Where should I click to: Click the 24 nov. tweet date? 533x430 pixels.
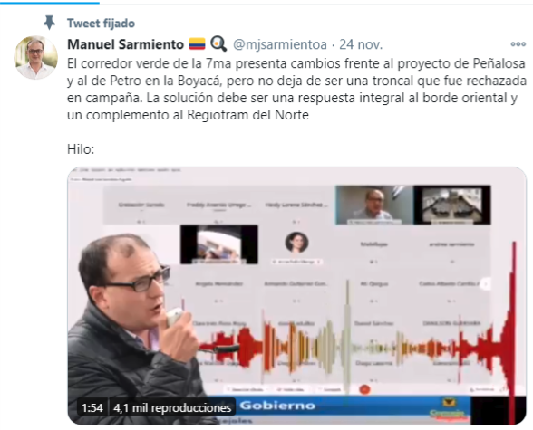[x=361, y=44]
